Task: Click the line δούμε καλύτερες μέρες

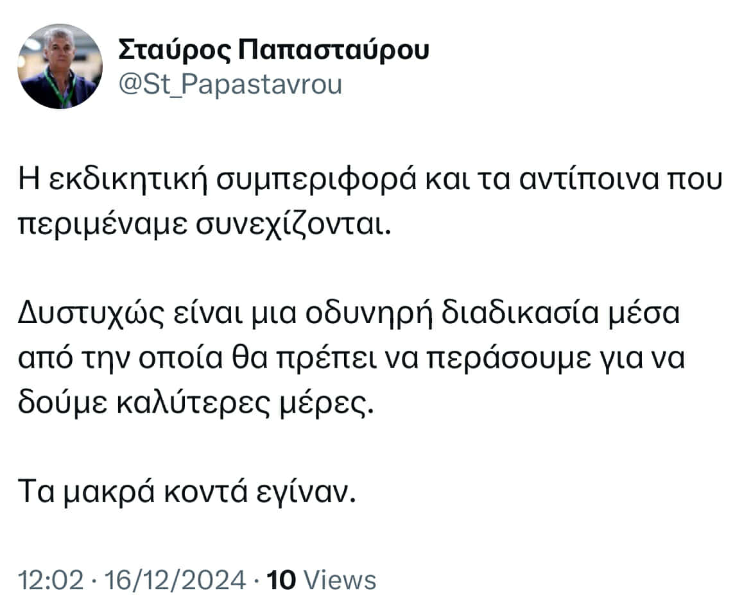Action: tap(195, 403)
